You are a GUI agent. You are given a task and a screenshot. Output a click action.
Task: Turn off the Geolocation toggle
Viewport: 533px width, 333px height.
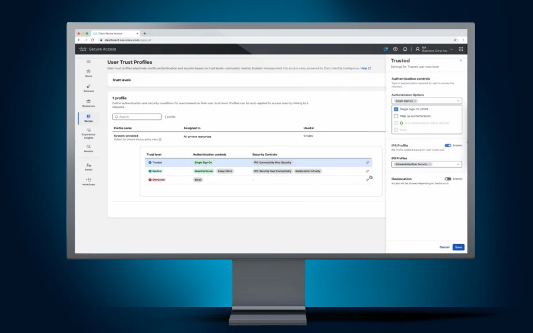[x=448, y=179]
